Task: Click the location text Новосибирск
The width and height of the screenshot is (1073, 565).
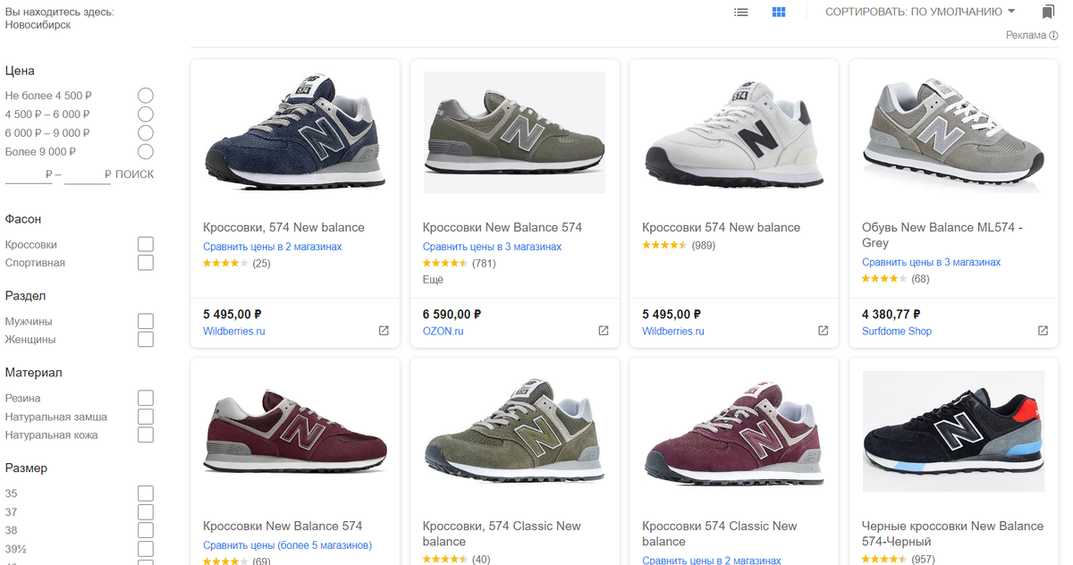Action: 38,25
